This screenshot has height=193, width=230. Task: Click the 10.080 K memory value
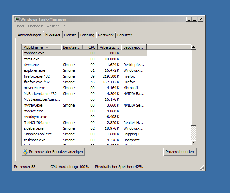coord(112,59)
